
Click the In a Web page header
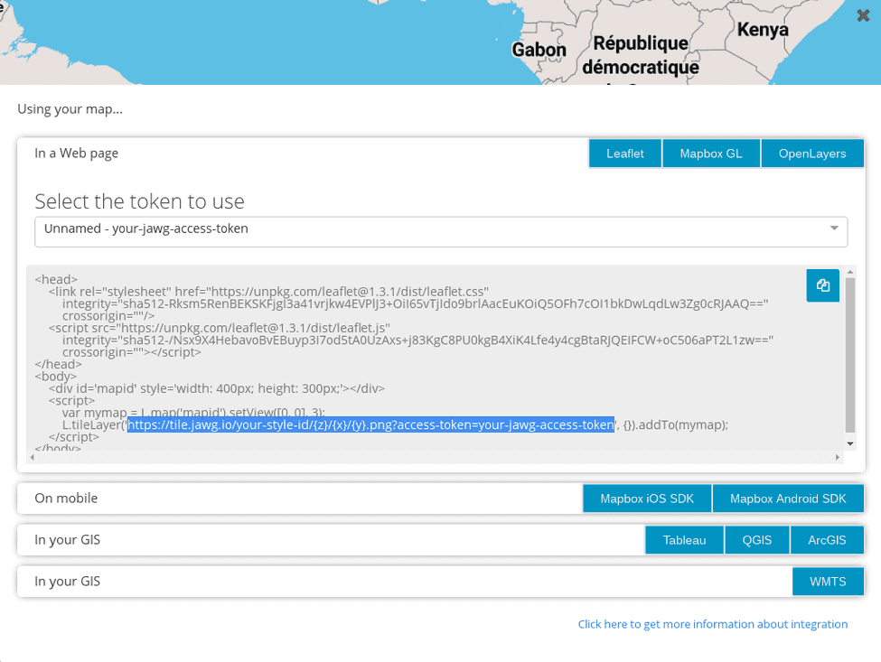76,153
